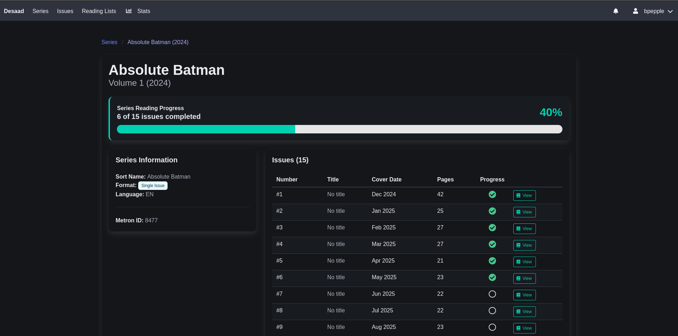Click the Single Issue format badge

coord(153,185)
